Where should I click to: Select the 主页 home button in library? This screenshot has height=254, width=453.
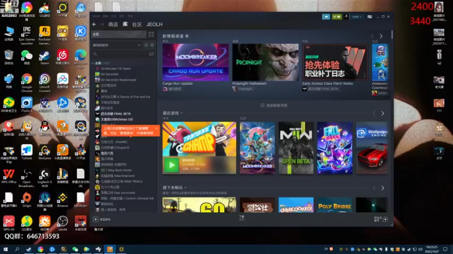[119, 34]
